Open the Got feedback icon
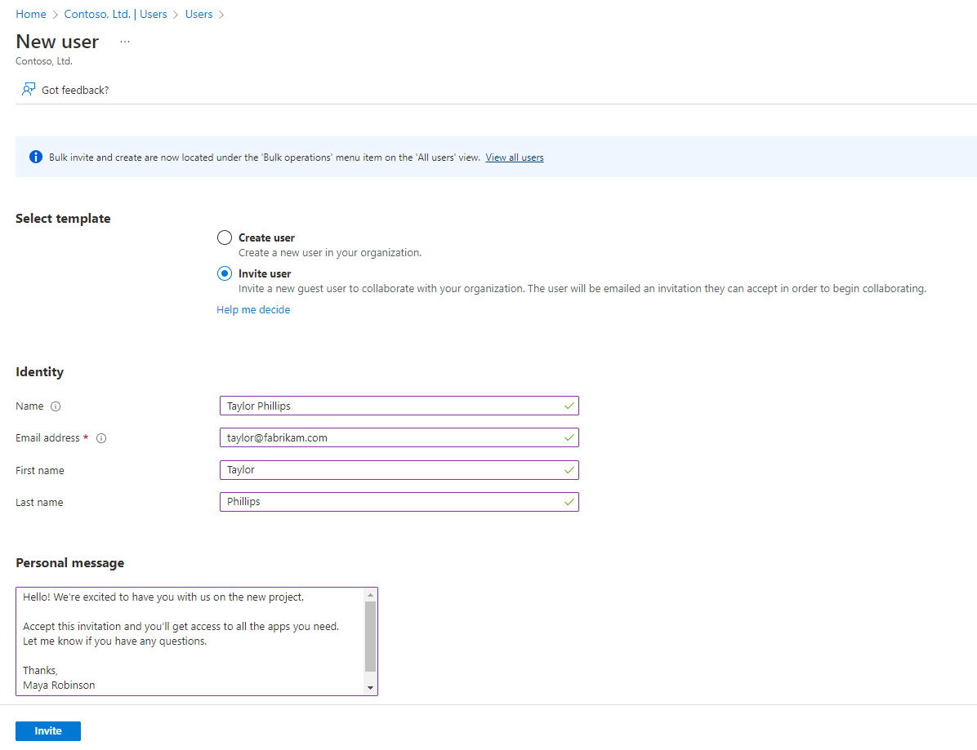 pos(28,90)
